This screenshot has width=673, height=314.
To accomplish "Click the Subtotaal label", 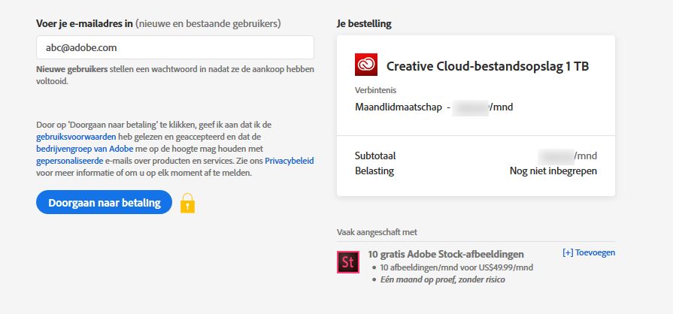I will 375,155.
